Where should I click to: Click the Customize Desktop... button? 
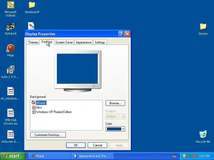(48, 135)
